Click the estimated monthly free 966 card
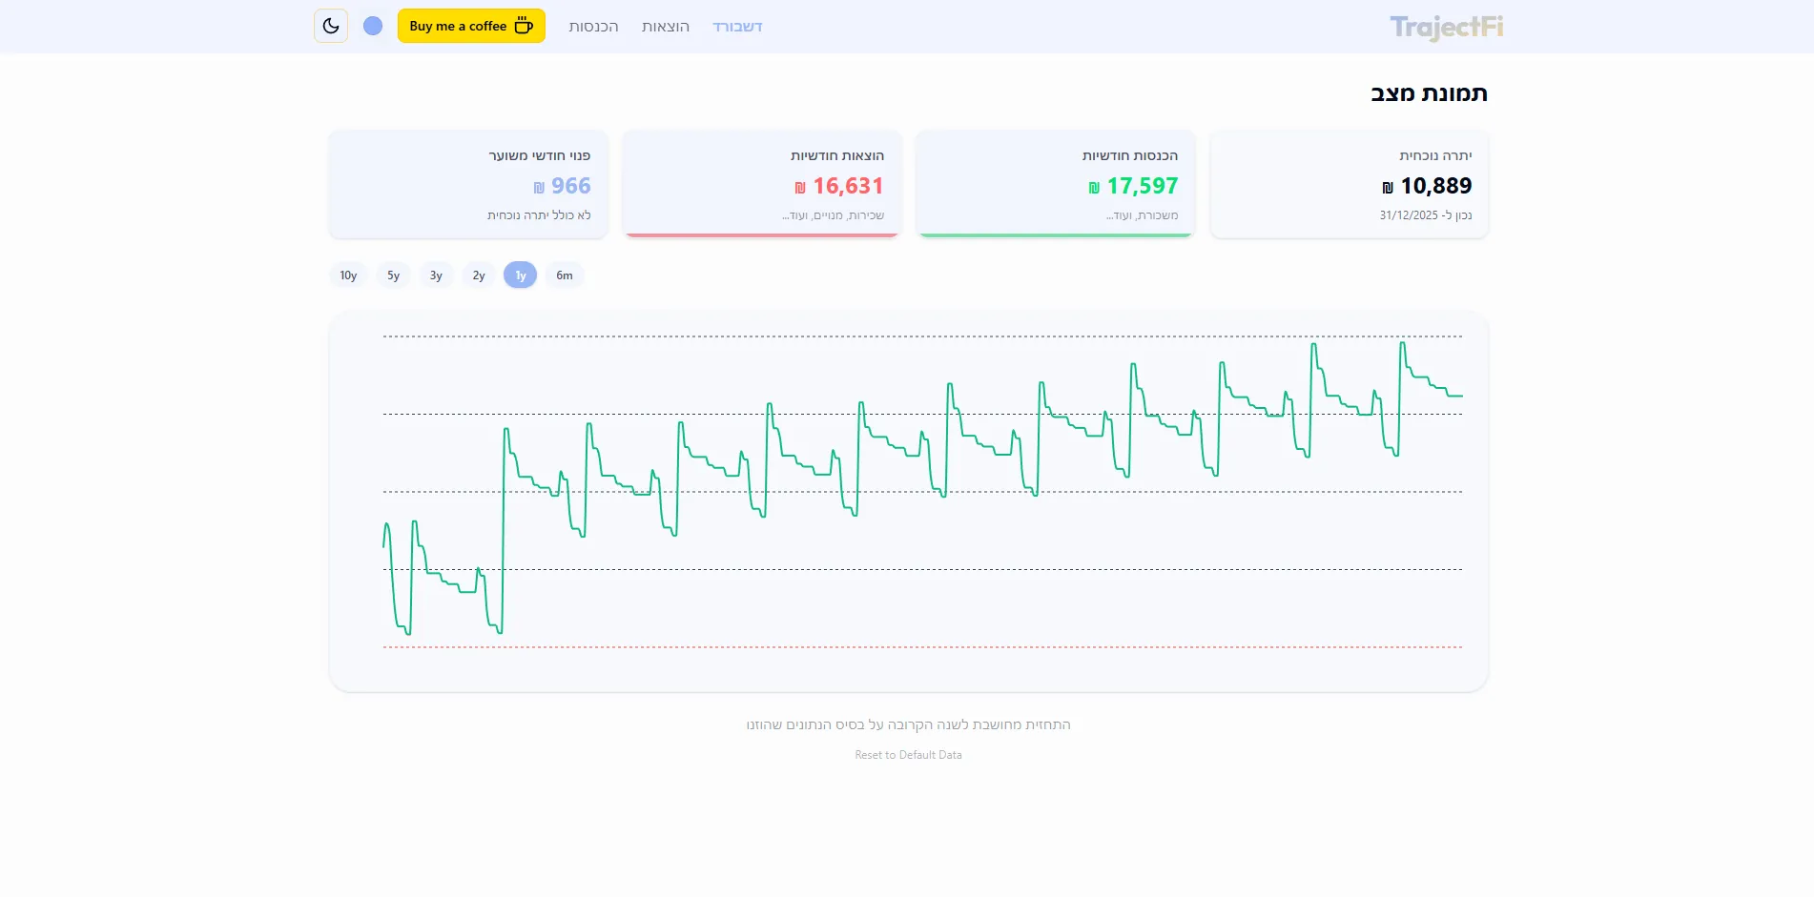 (468, 184)
